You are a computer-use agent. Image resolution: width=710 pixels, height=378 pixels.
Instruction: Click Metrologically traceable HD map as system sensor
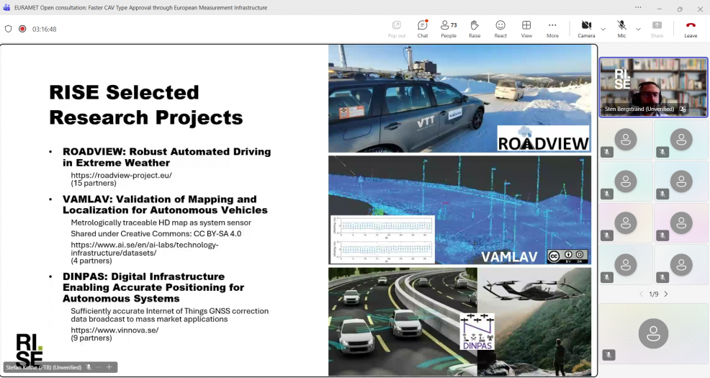coord(161,222)
